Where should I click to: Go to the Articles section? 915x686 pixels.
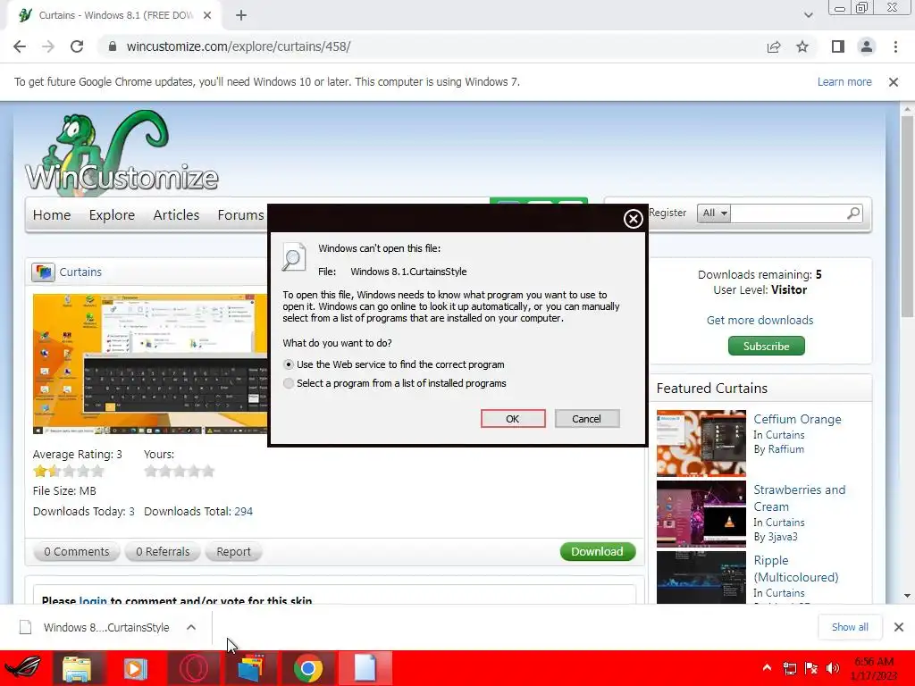pyautogui.click(x=176, y=215)
